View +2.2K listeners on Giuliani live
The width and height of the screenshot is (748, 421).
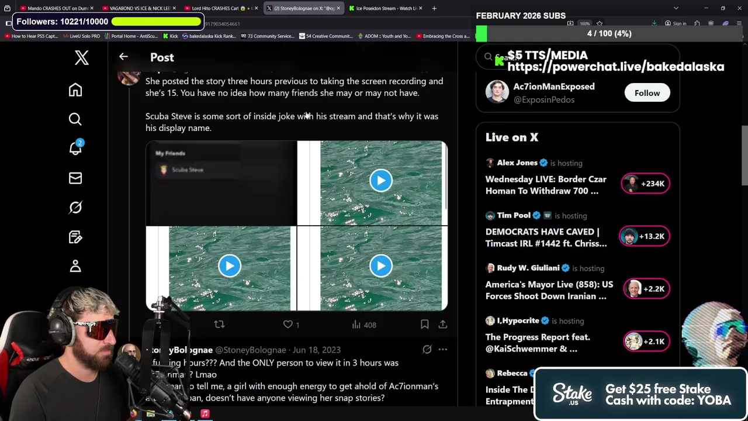coord(646,289)
